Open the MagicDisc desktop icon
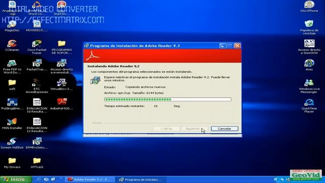The width and height of the screenshot is (325, 183). tap(12, 26)
